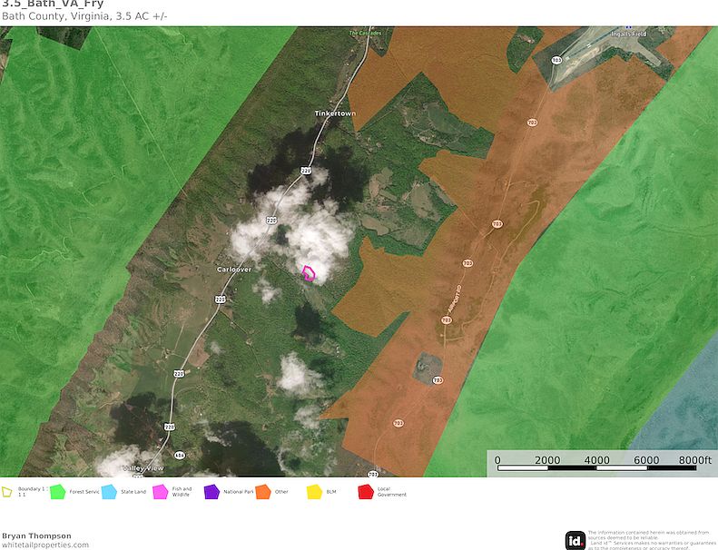Click the Bath County, Virginia subtitle
This screenshot has height=550, width=718.
coord(84,17)
